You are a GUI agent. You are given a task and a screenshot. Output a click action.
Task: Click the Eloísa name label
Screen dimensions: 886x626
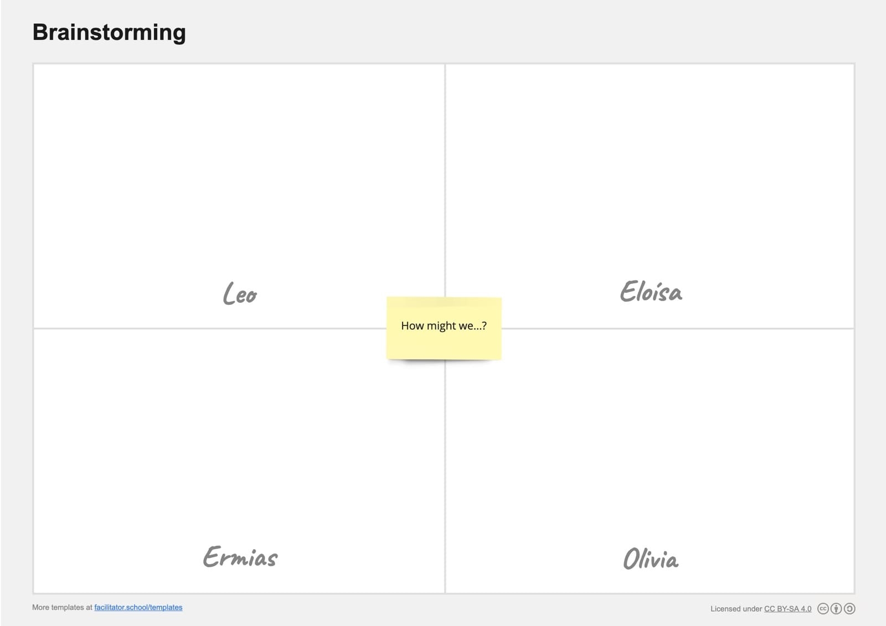click(x=651, y=292)
